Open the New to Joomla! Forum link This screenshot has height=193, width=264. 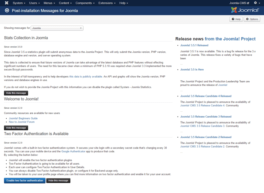click(x=21, y=122)
